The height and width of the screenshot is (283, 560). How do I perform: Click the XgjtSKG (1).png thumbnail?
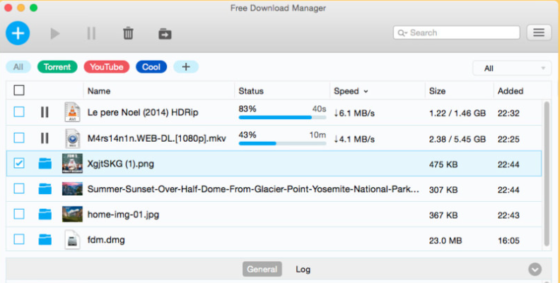tap(72, 163)
